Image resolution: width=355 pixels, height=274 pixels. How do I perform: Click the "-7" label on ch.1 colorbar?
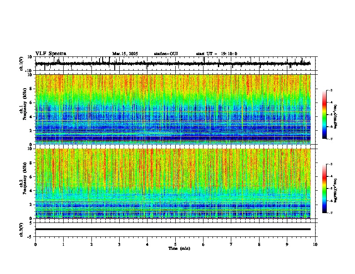[x=330, y=139]
